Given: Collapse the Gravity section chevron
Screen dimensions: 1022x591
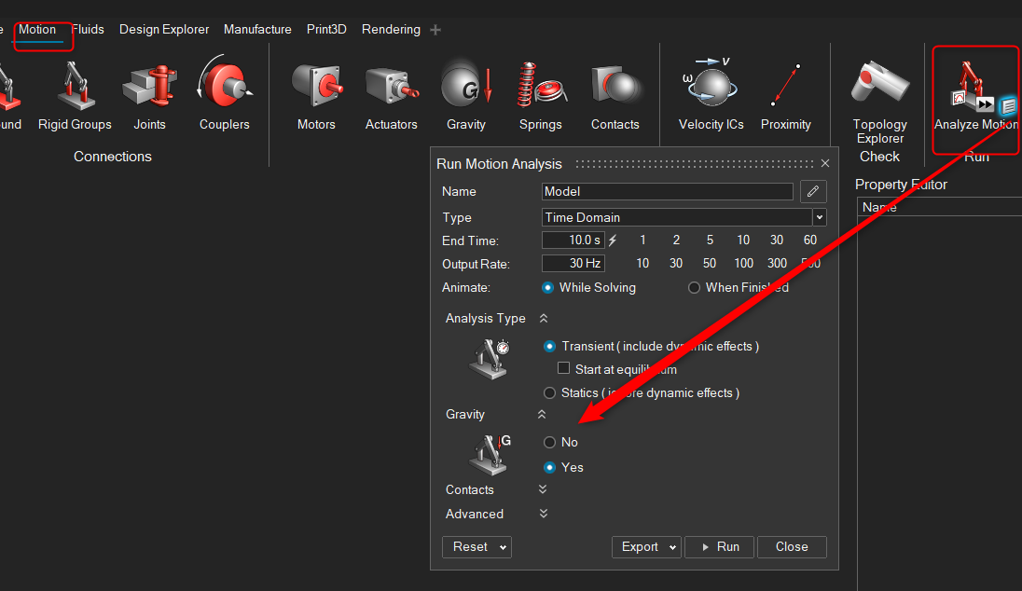Looking at the screenshot, I should tap(542, 414).
